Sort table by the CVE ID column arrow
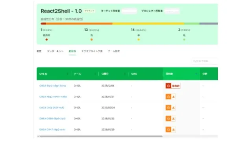This screenshot has width=252, height=142. tap(67, 74)
